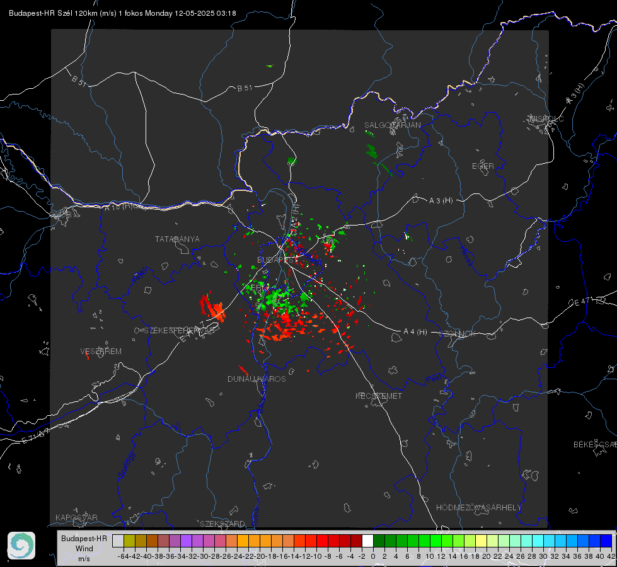Click the KAPOSVÁR city label

(x=76, y=517)
